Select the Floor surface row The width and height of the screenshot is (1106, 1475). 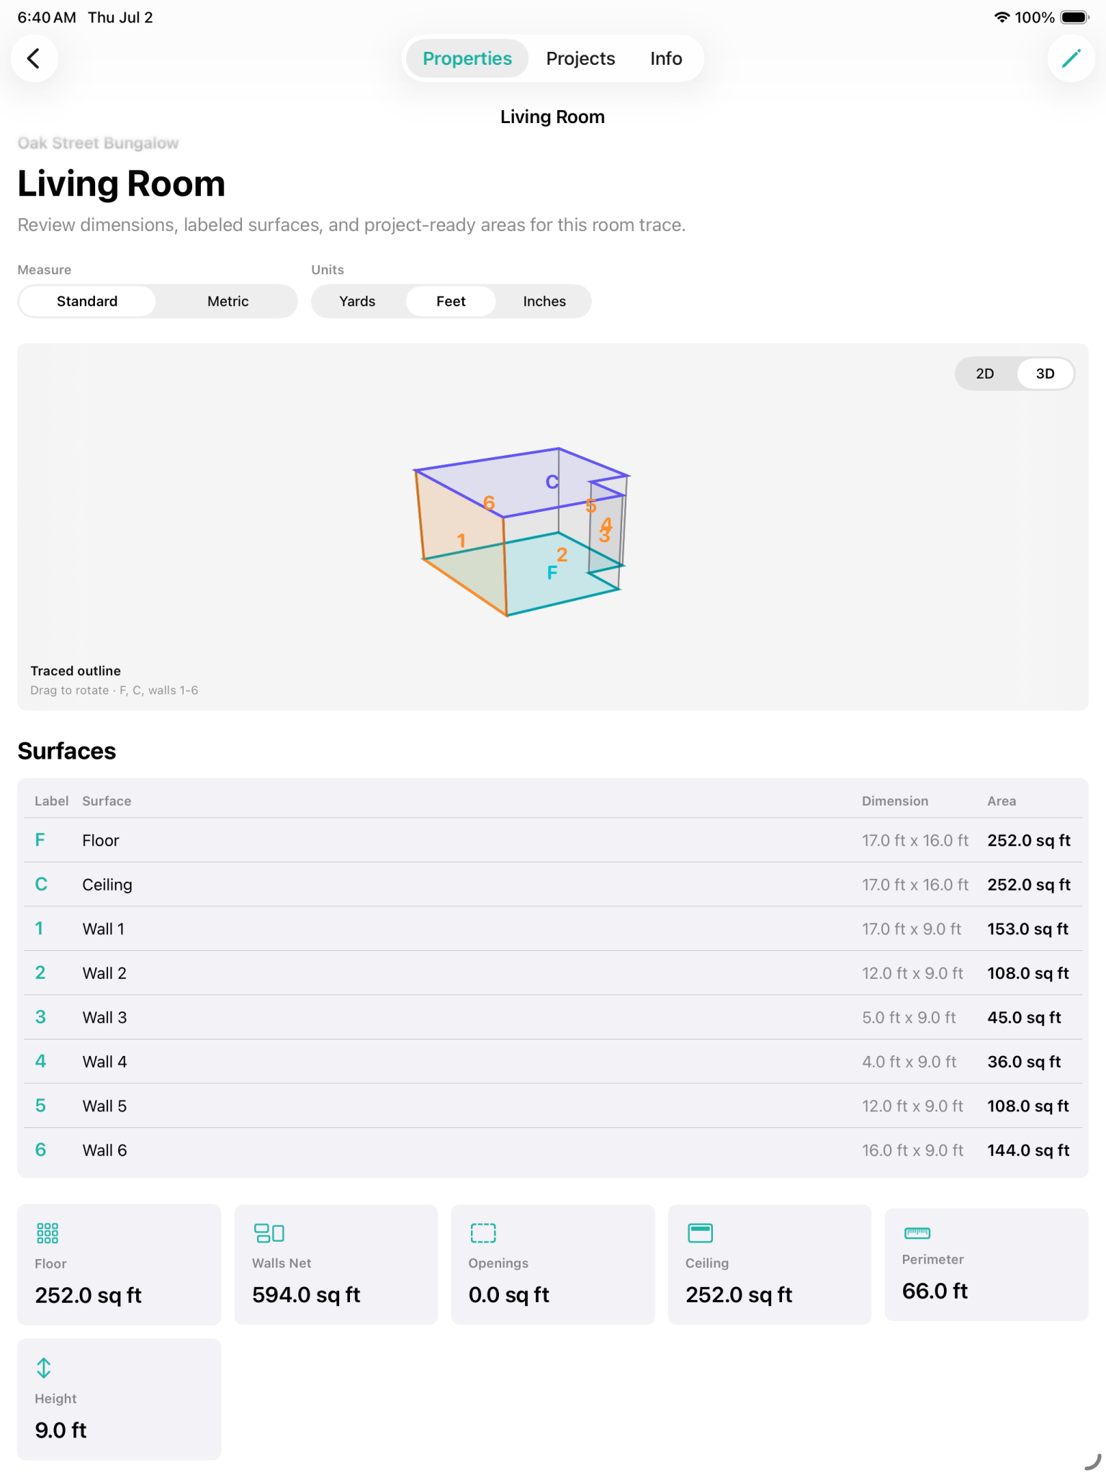point(553,840)
